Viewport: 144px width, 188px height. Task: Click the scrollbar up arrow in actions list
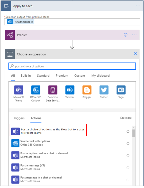pyautogui.click(x=134, y=128)
